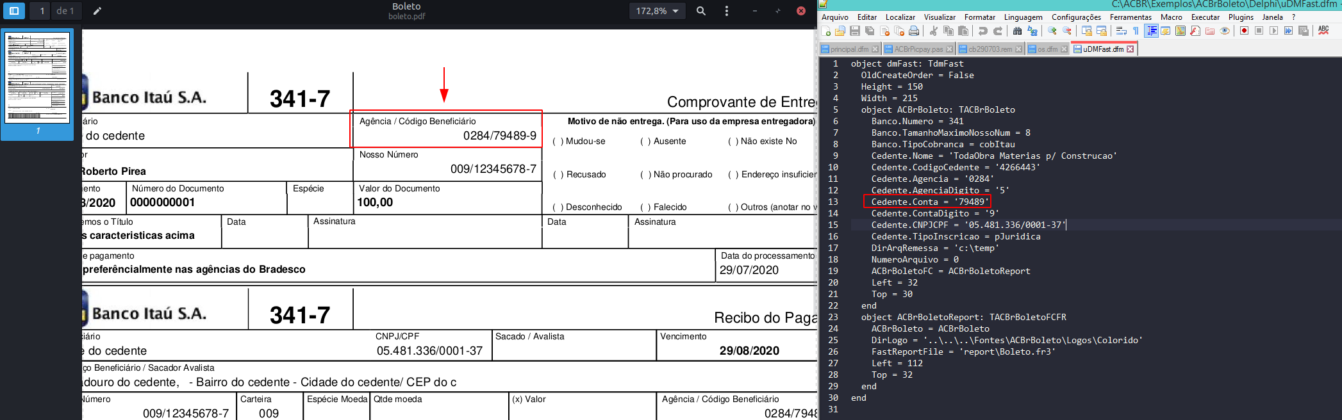The width and height of the screenshot is (1342, 420).
Task: Open the Macro menu
Action: coord(1171,17)
